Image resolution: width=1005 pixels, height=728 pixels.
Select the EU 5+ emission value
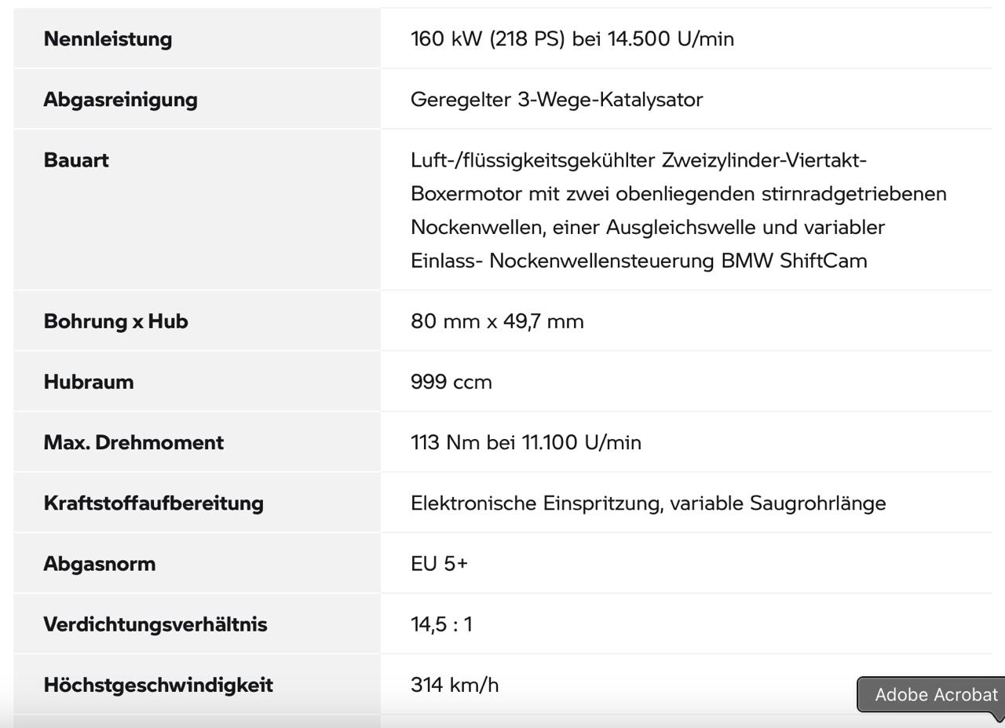click(439, 564)
